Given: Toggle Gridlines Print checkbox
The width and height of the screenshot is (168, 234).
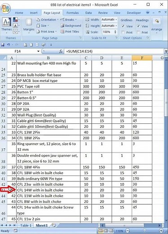Looking at the screenshot, I should pyautogui.click(x=123, y=32).
